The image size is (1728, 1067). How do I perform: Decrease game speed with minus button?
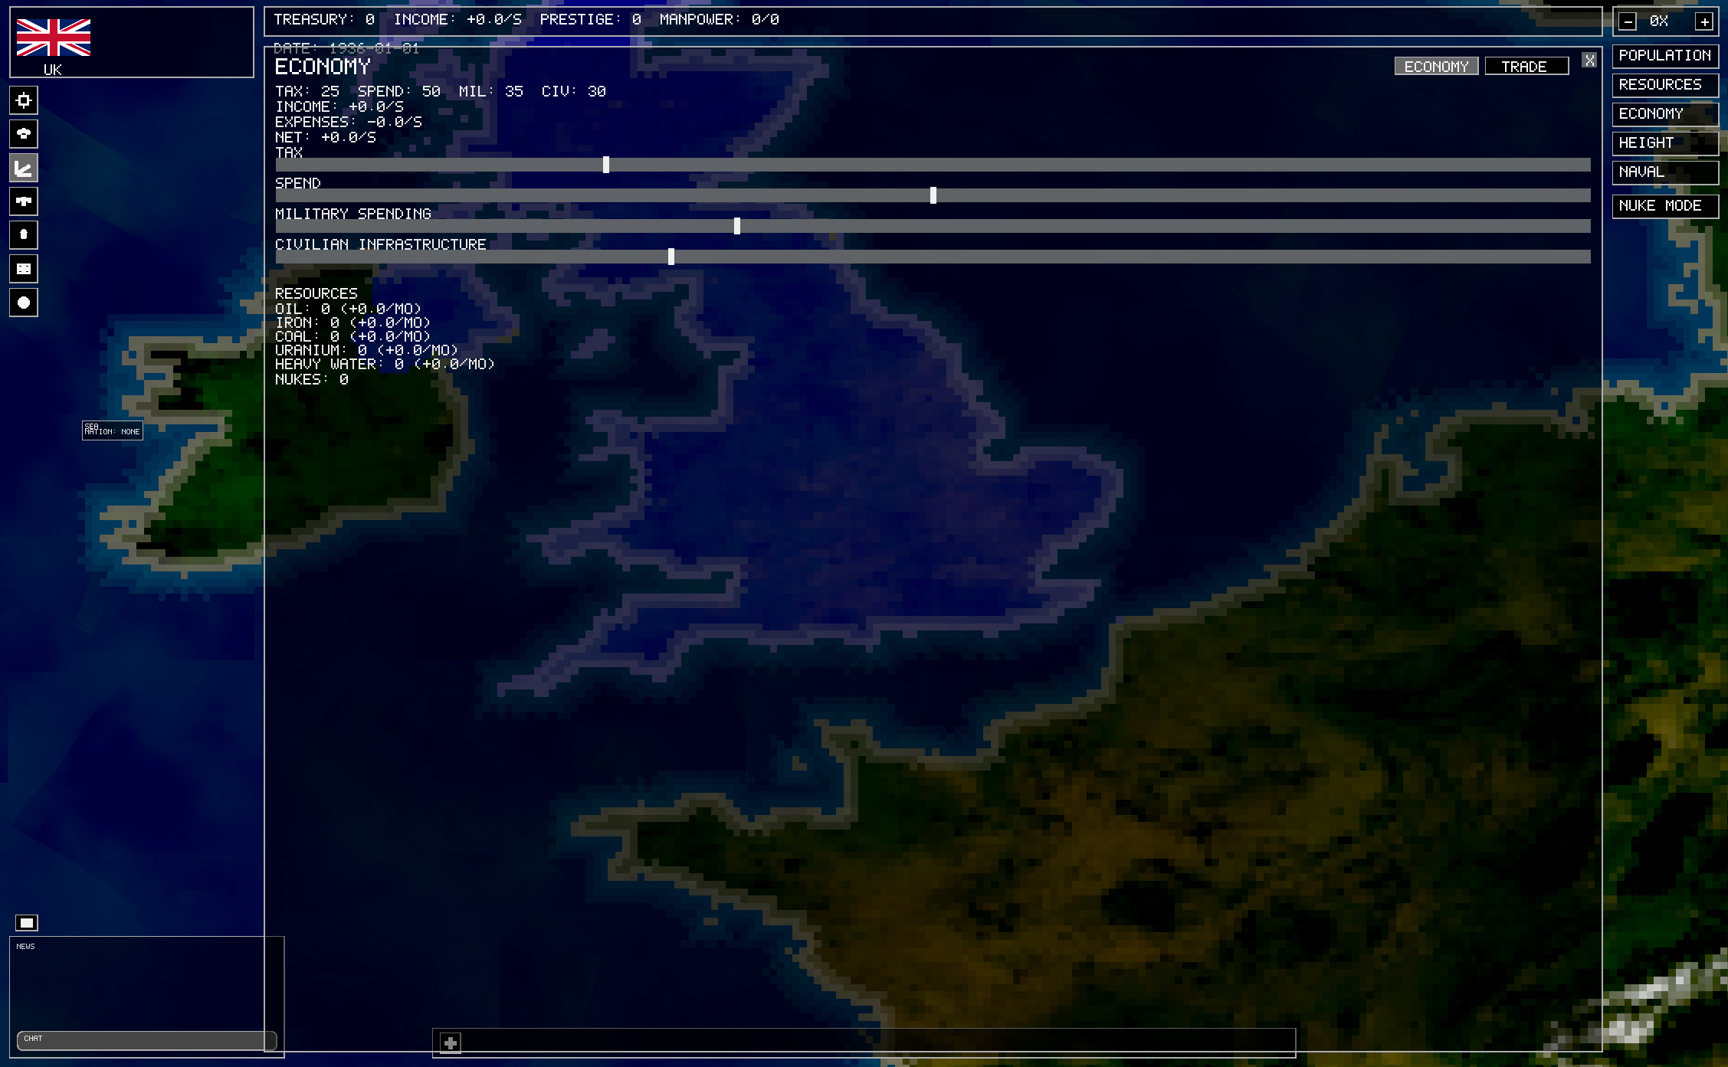coord(1628,21)
